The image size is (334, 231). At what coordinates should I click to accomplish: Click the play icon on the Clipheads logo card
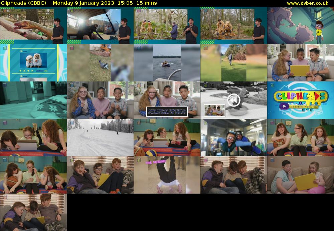[284, 106]
